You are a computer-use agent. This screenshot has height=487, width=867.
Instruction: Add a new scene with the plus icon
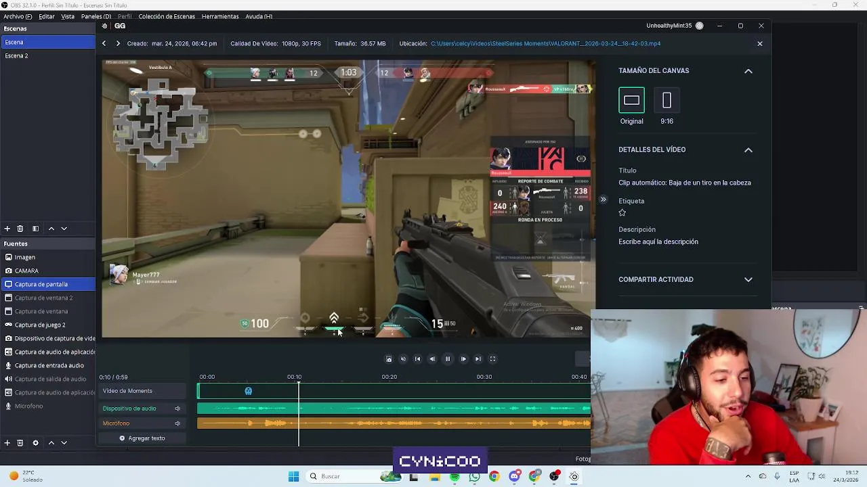point(7,229)
